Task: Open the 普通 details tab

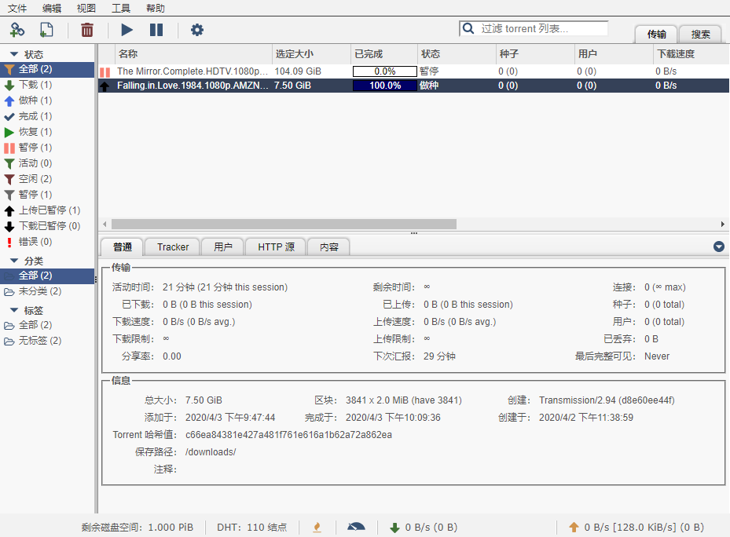Action: [x=122, y=247]
